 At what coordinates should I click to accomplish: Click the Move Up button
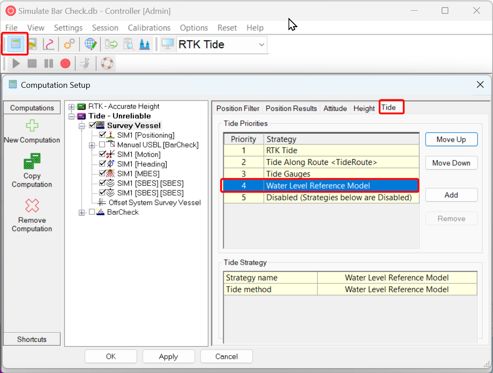(451, 139)
